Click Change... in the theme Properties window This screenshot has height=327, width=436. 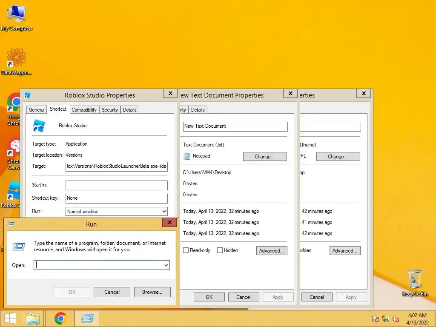(x=338, y=157)
